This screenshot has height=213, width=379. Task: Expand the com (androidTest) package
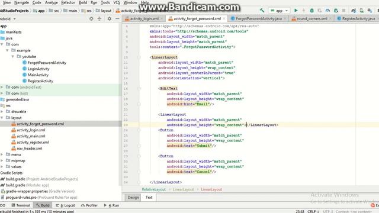point(2,87)
